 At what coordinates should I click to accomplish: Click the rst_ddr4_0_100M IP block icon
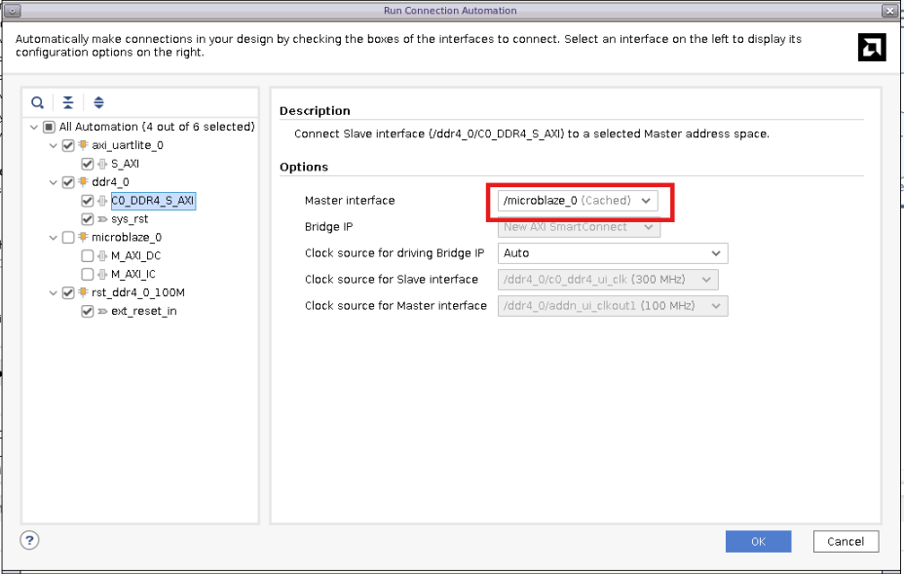point(83,293)
